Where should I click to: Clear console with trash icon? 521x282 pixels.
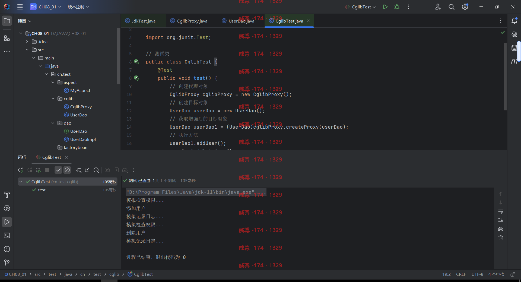[x=501, y=238]
